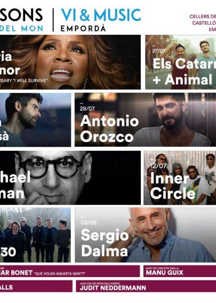Open the Bonet 'Què volen aquesta gent?' banner

point(70,271)
